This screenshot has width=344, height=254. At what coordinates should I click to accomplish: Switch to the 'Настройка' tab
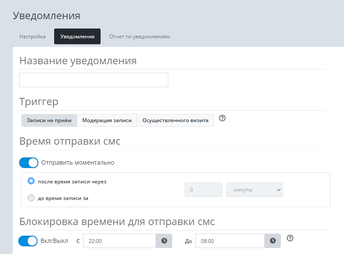point(32,37)
